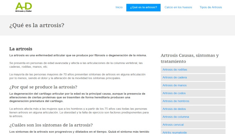Click the AD Artrosis y Dolor logo
This screenshot has height=134, width=235.
23,7
